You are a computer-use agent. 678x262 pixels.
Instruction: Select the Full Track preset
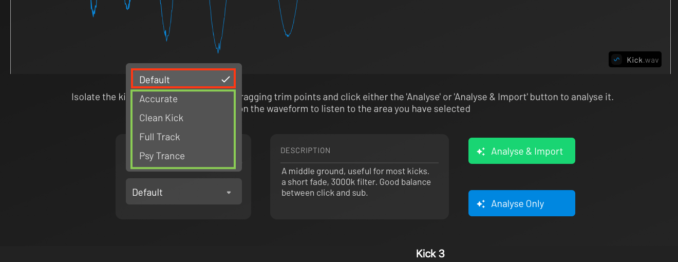(160, 137)
